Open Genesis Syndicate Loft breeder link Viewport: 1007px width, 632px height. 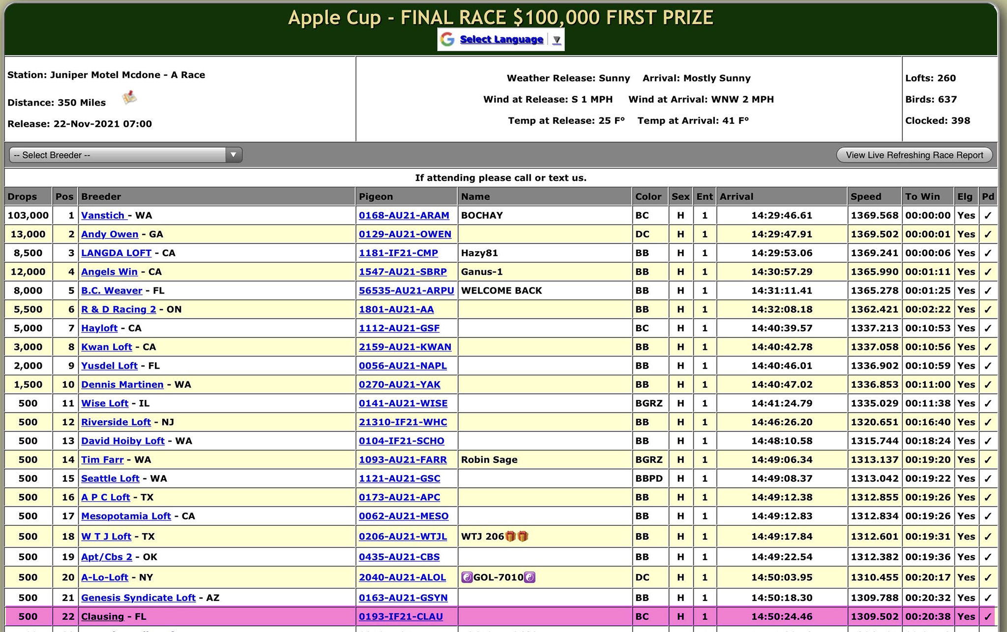[x=138, y=598]
